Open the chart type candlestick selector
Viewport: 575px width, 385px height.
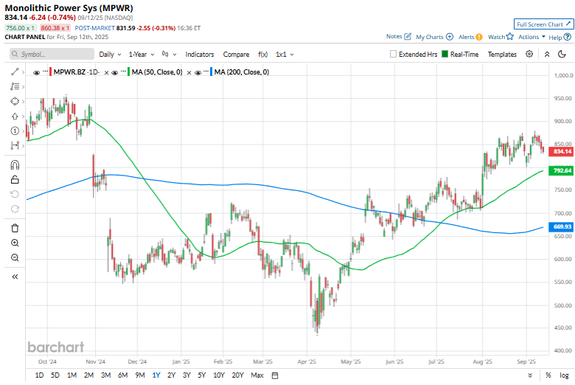pyautogui.click(x=169, y=55)
